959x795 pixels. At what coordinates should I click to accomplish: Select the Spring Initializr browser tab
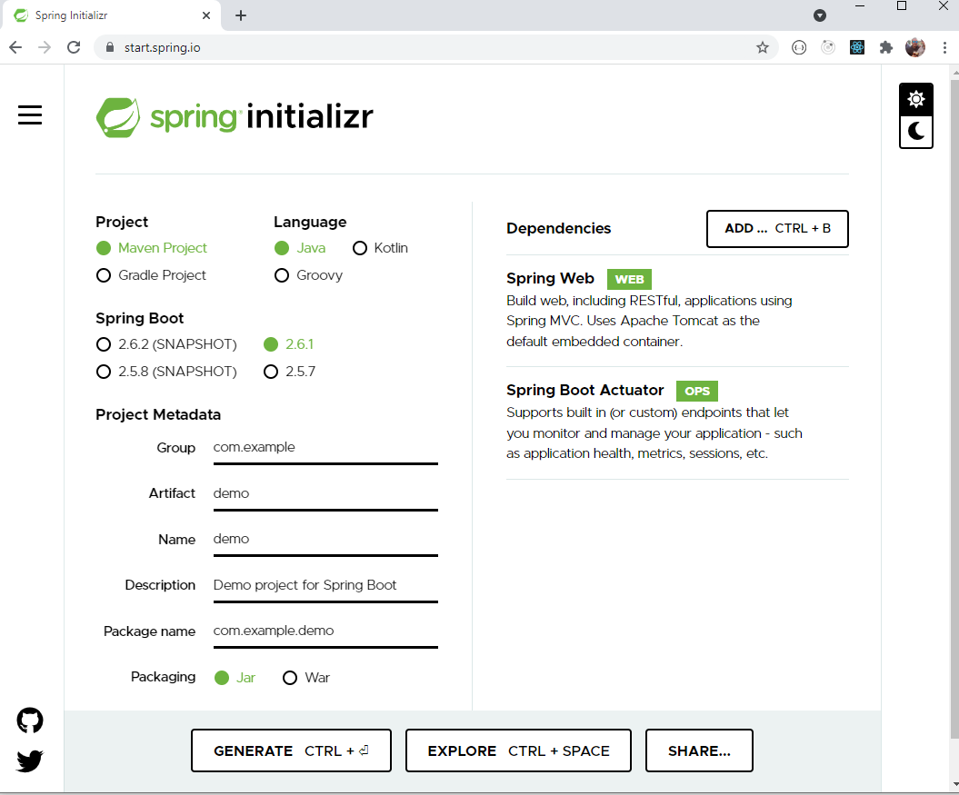point(111,15)
